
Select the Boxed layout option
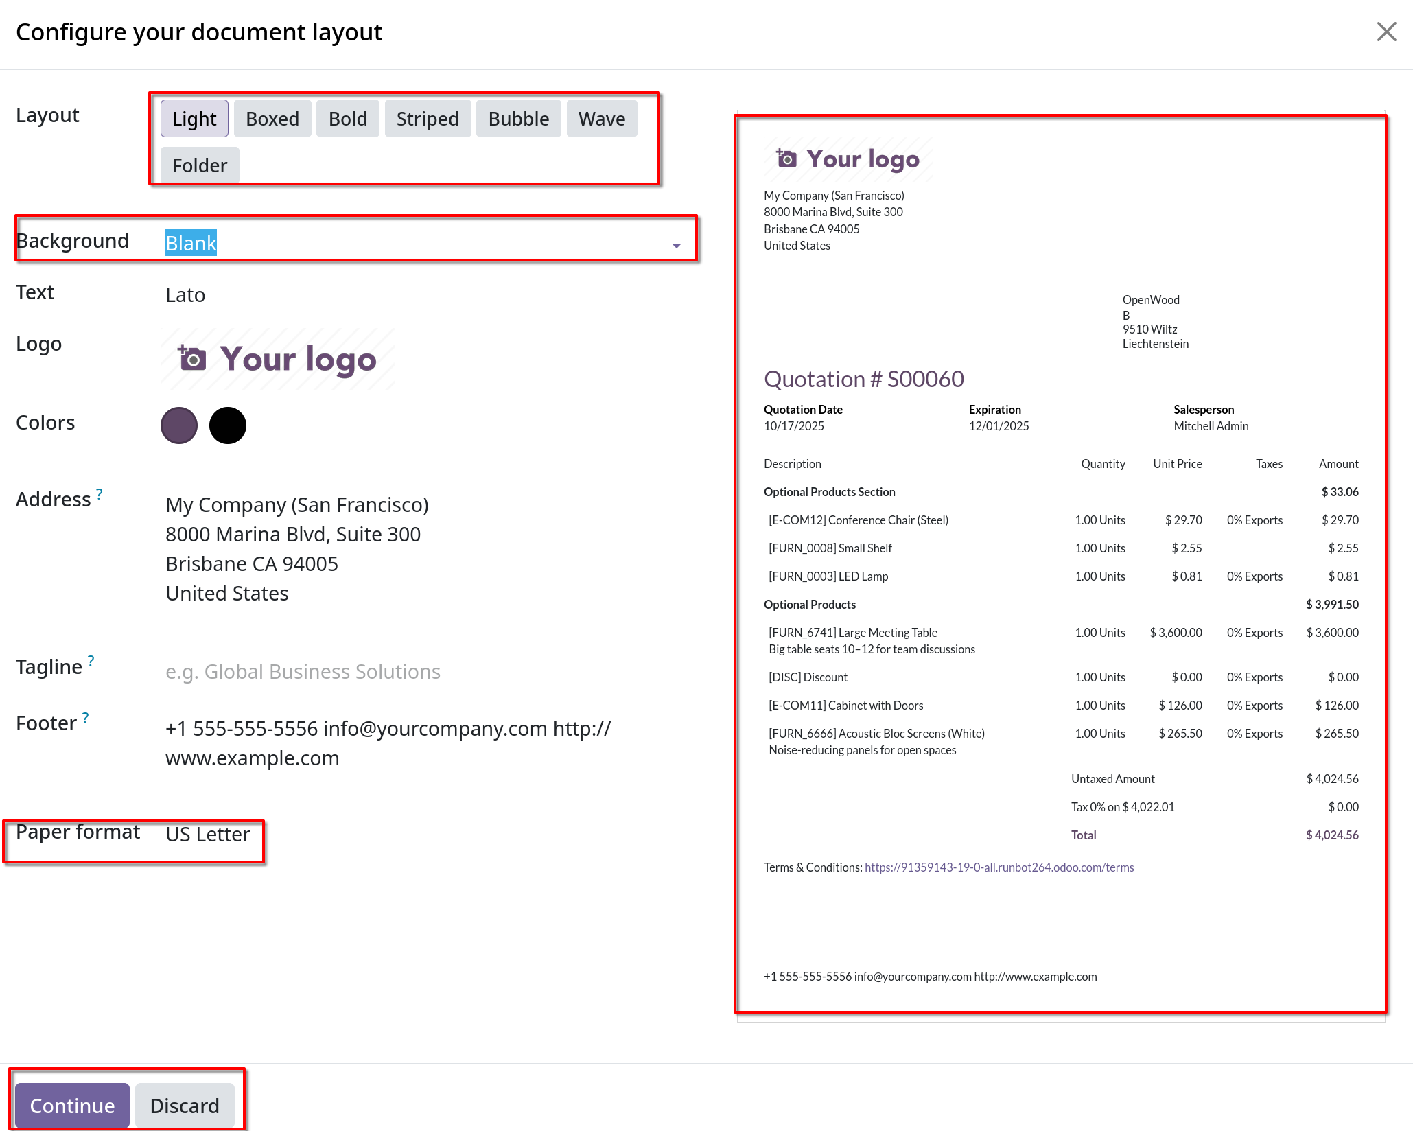click(272, 119)
